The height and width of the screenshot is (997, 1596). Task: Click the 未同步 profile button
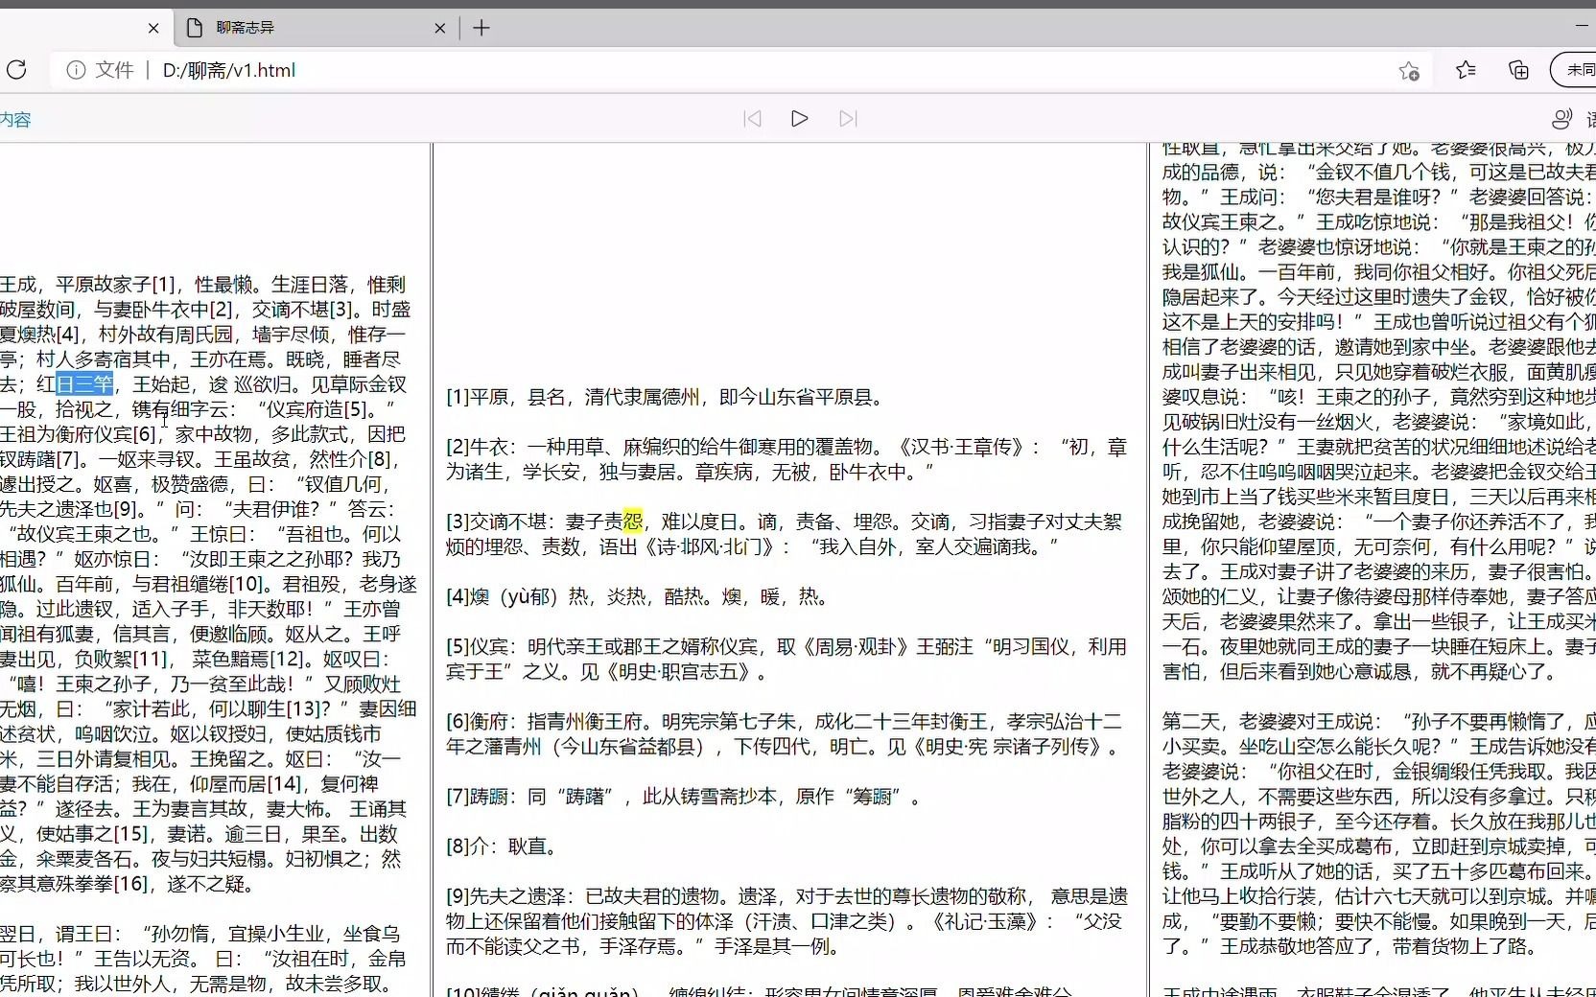pyautogui.click(x=1574, y=70)
